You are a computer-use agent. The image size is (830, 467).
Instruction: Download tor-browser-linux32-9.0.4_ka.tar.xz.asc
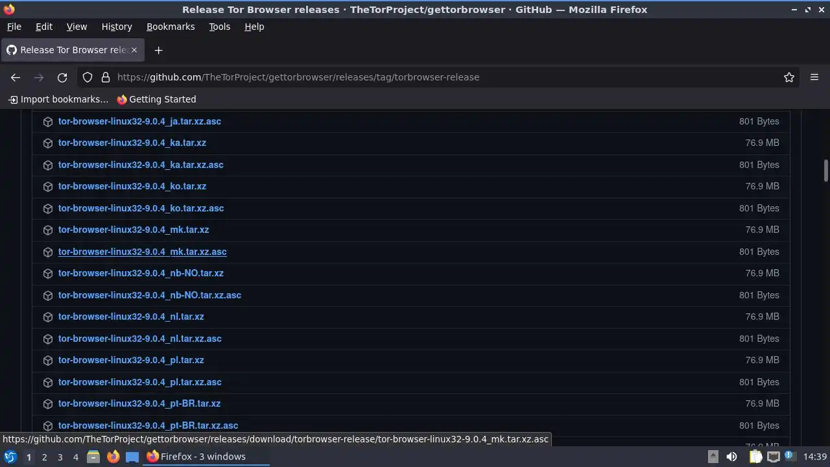pos(141,165)
